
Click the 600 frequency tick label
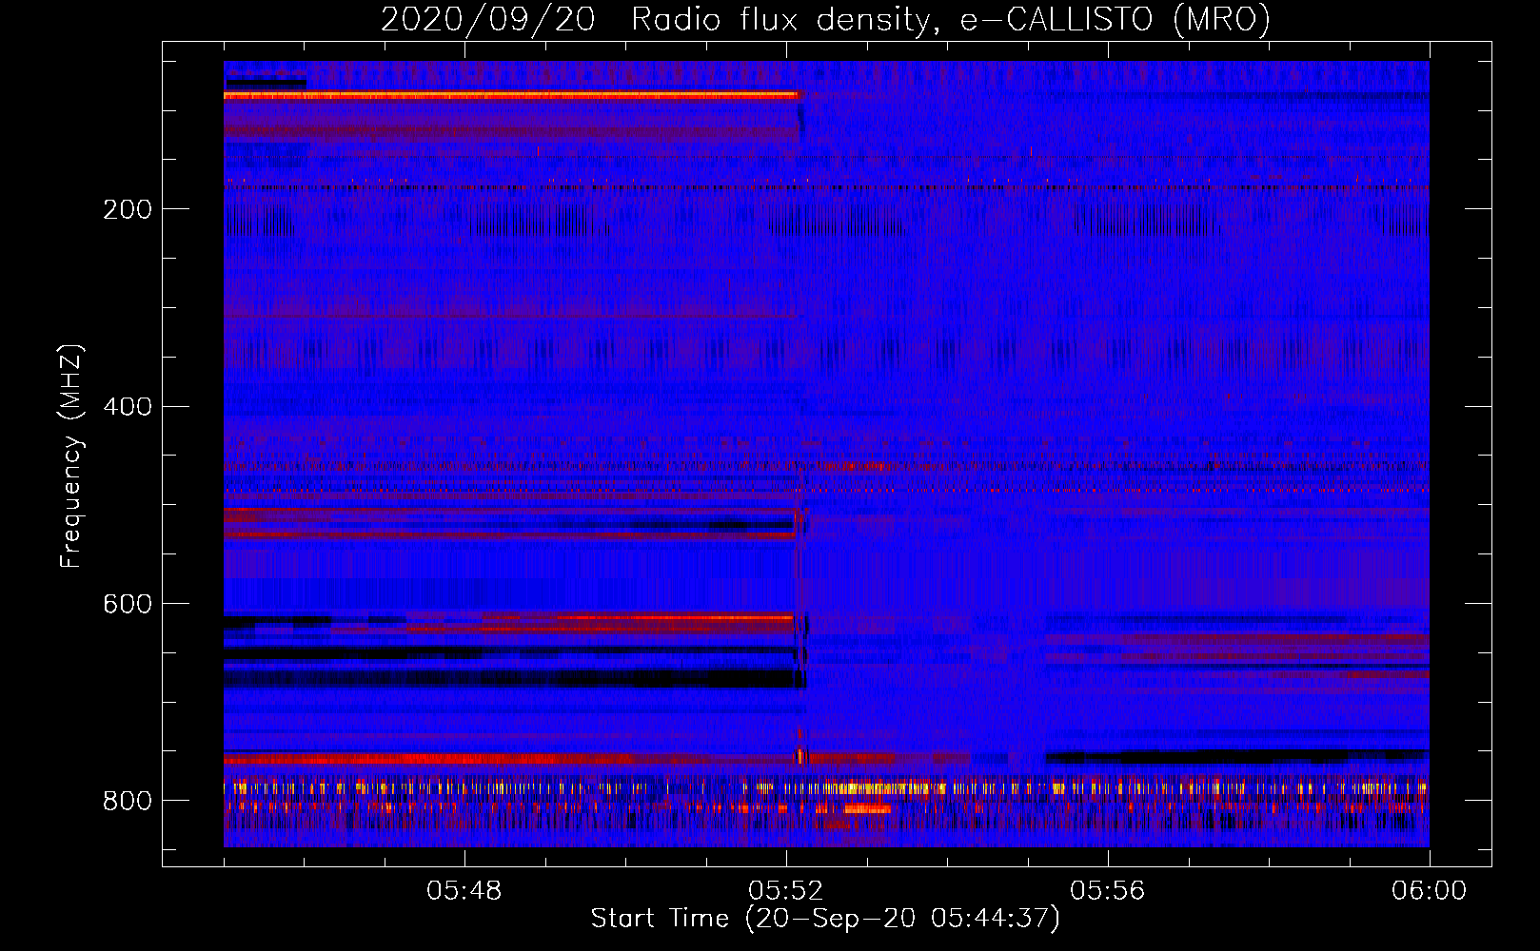click(128, 605)
